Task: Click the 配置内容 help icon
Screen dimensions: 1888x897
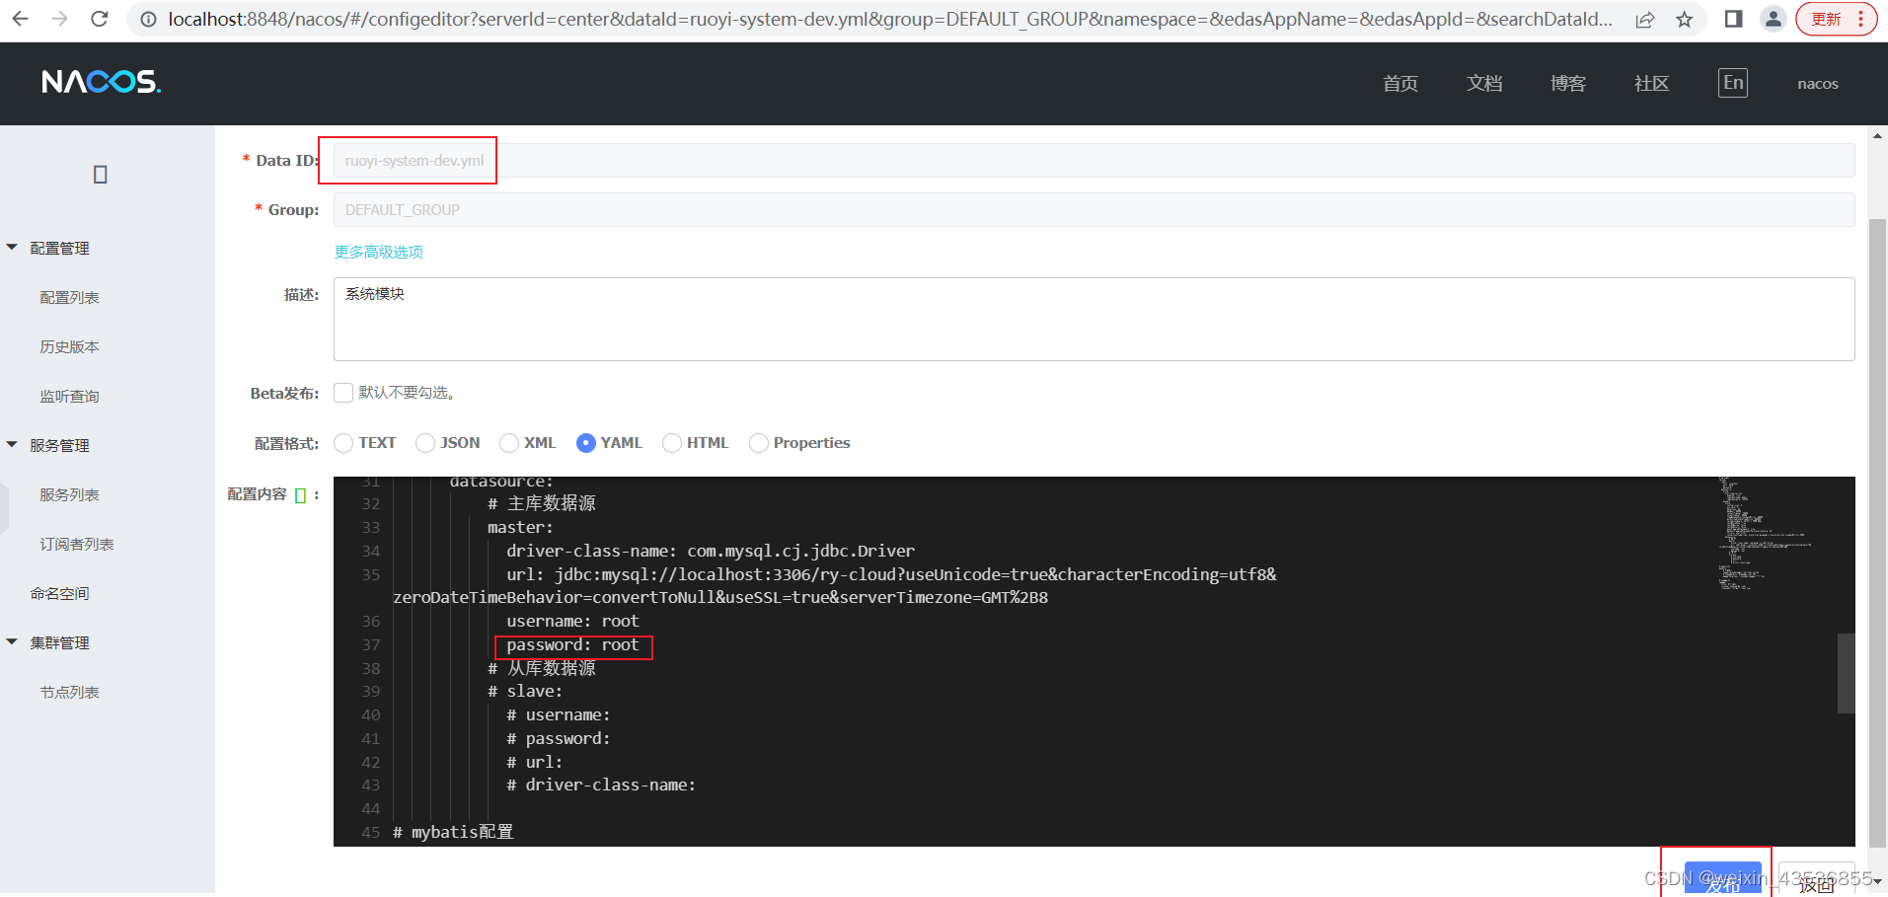Action: (301, 495)
